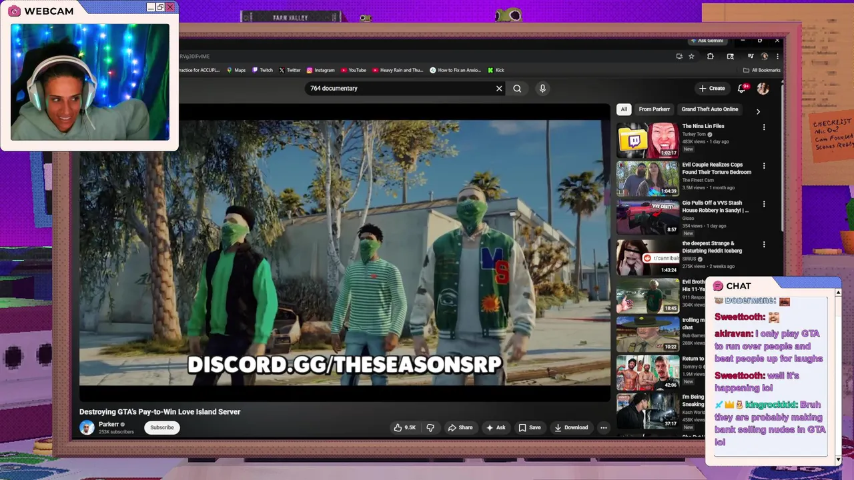This screenshot has height=480, width=854.
Task: Open Parkerr channel avatar
Action: point(87,427)
